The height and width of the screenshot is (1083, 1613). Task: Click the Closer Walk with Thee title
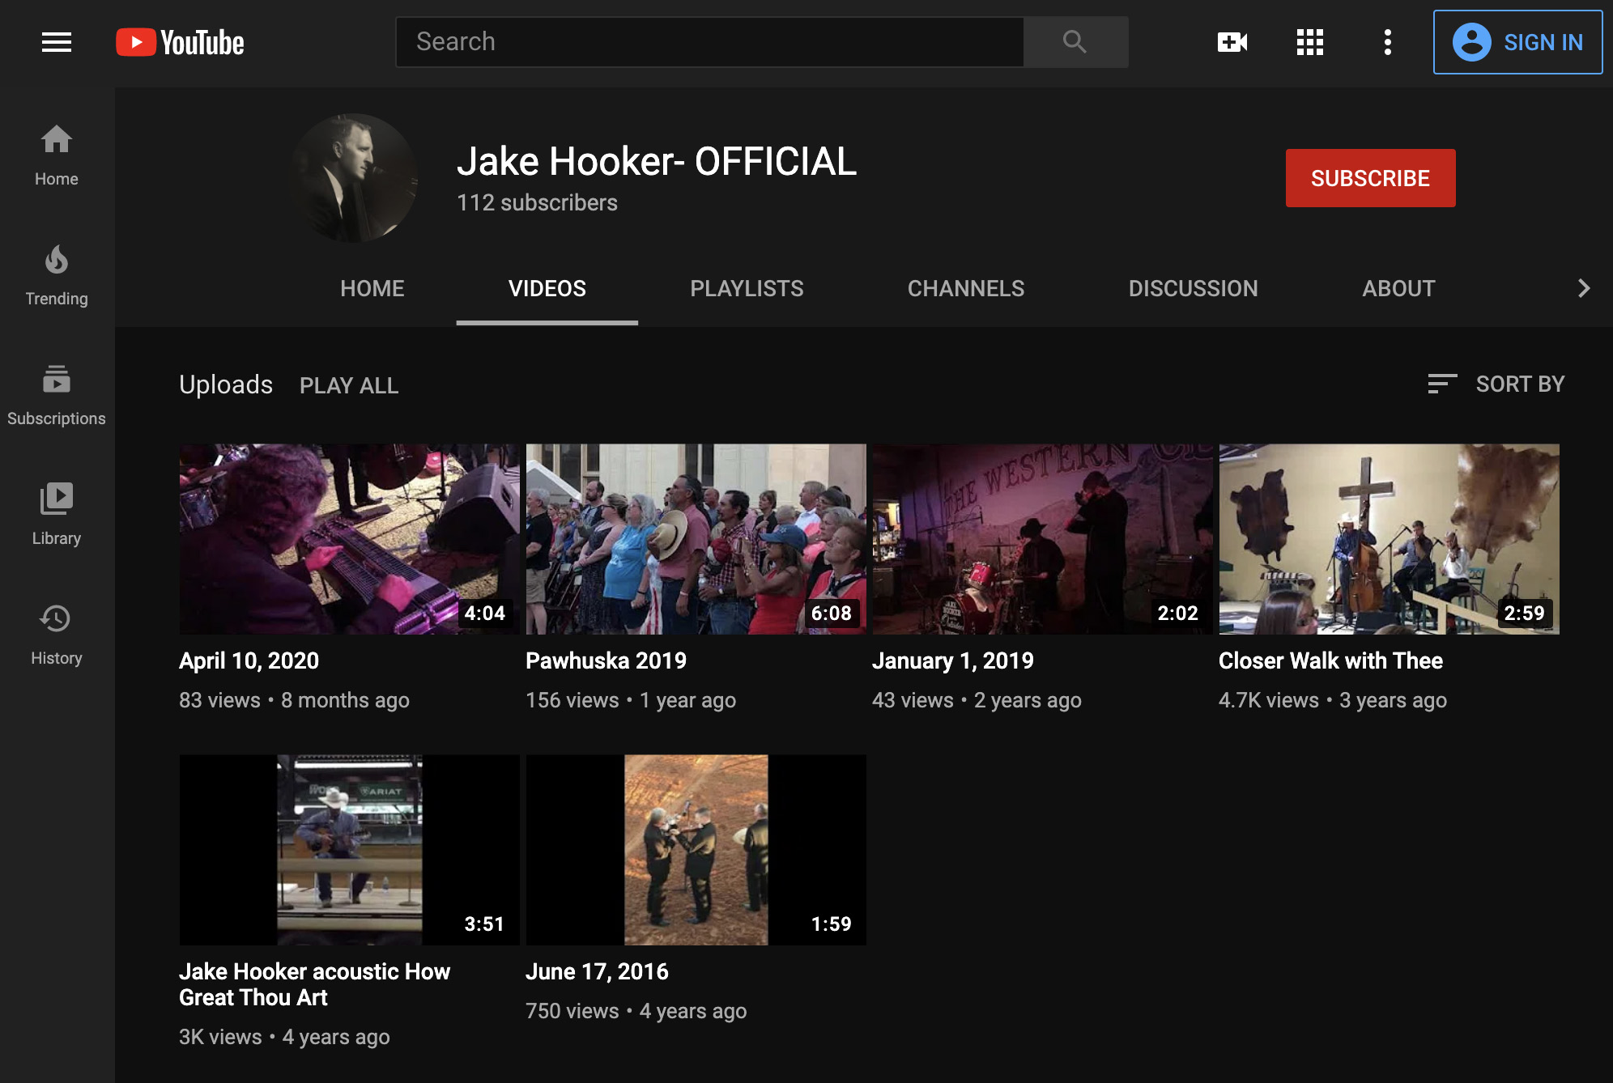1330,660
